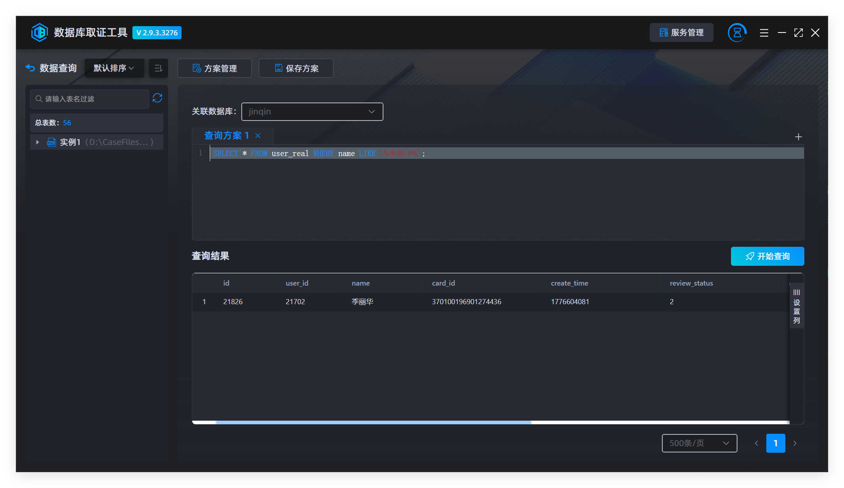
Task: Expand the 实例1 tree node arrow
Action: pos(38,142)
